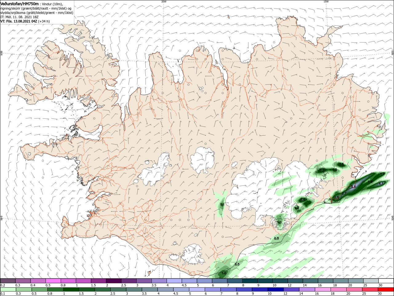Click the 1.5 precipitation value
The width and height of the screenshot is (394, 296).
[341, 165]
